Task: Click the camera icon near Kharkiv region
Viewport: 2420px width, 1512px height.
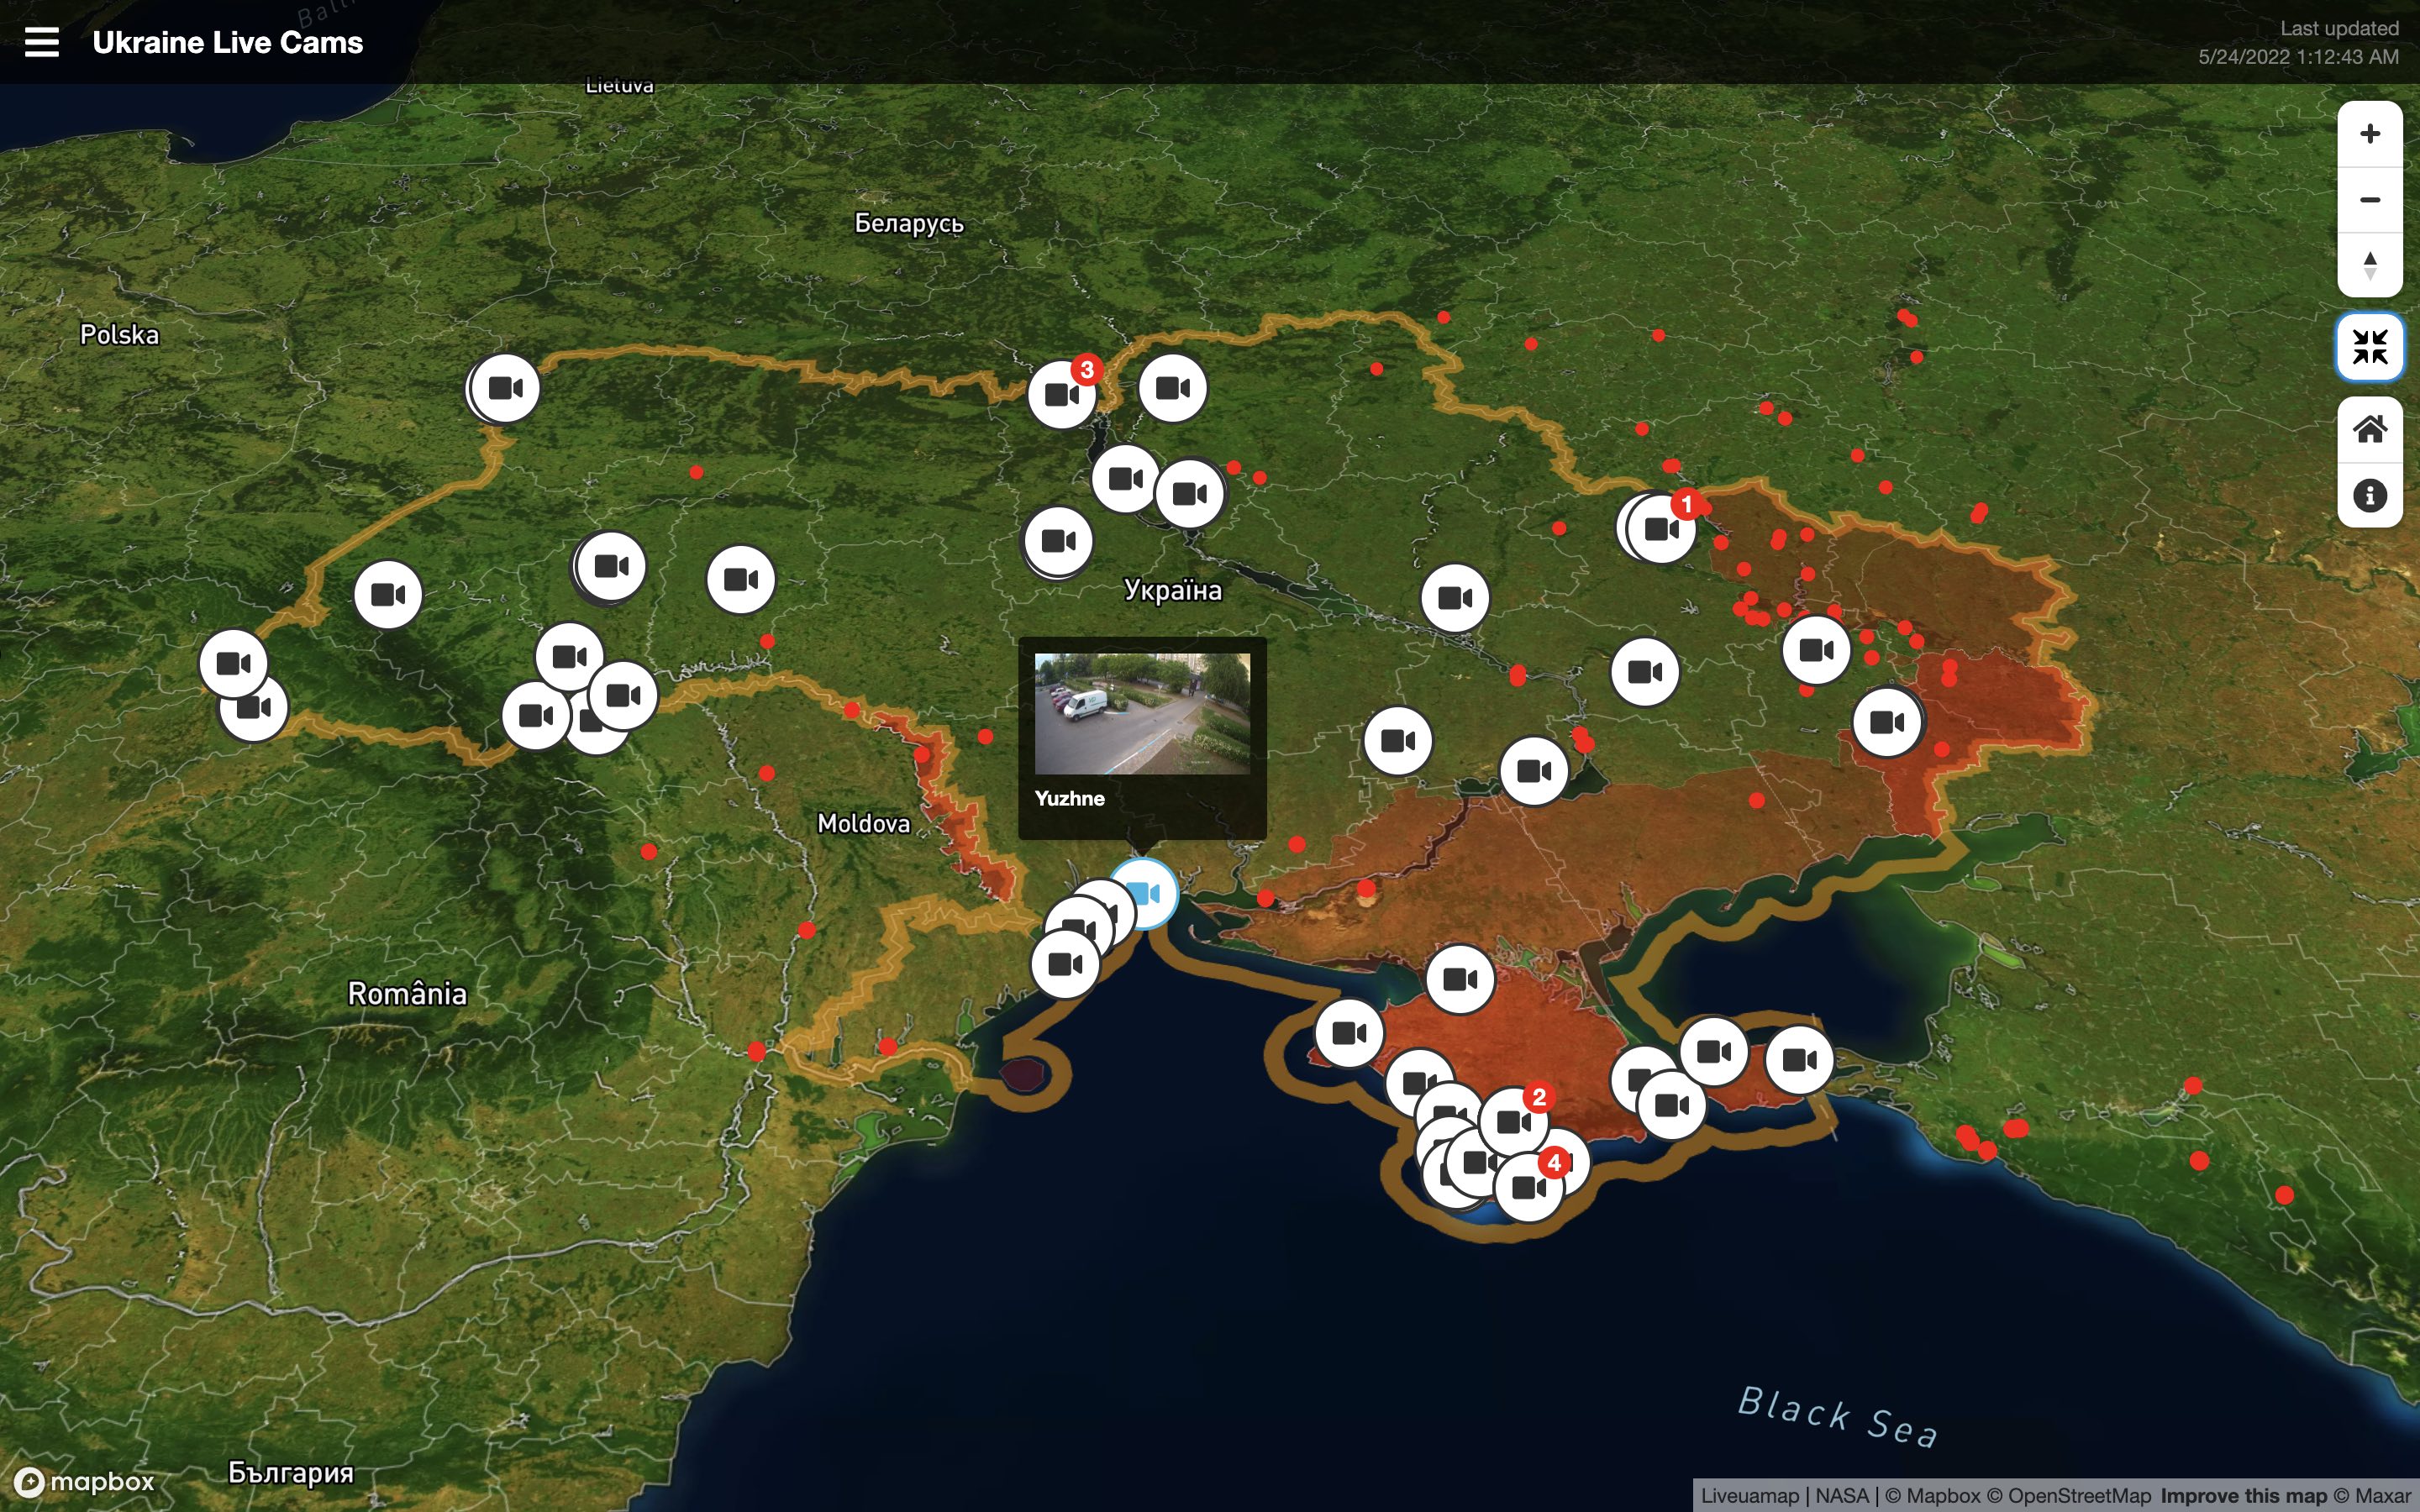Action: [x=1655, y=530]
